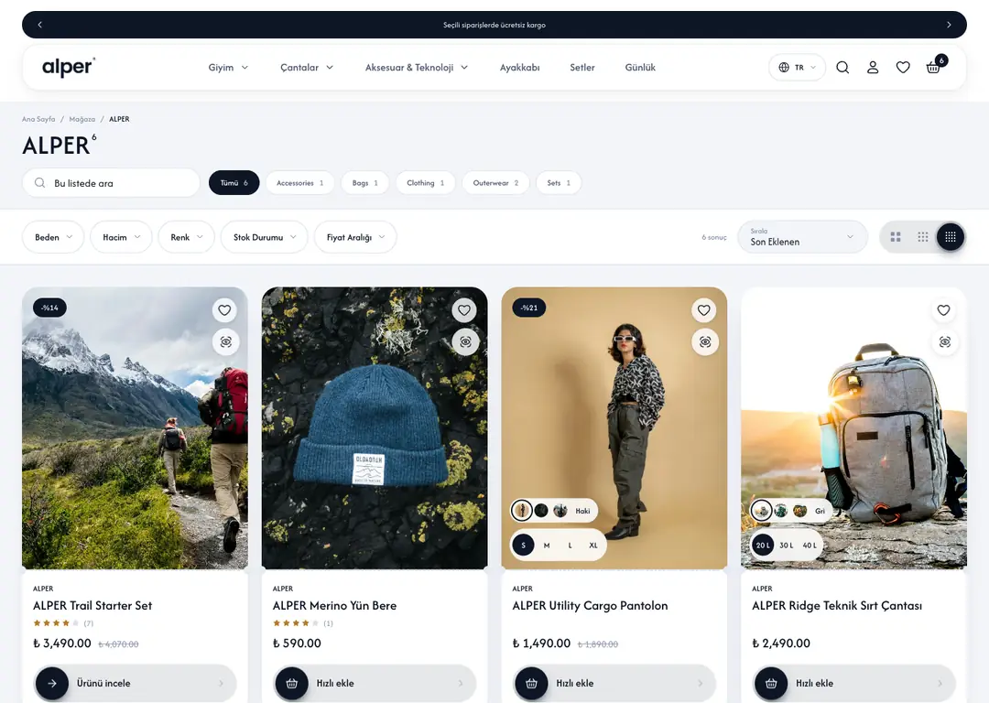Image resolution: width=989 pixels, height=703 pixels.
Task: Switch to the four-column grid view
Action: coord(951,237)
